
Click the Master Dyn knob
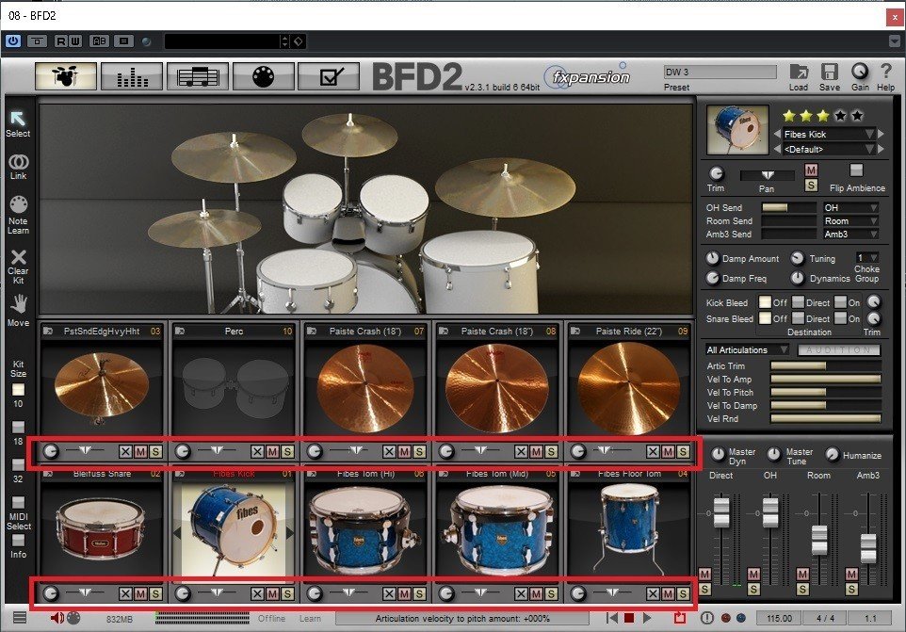(x=718, y=455)
